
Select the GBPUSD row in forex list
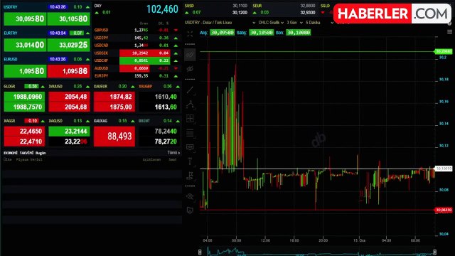pyautogui.click(x=136, y=30)
